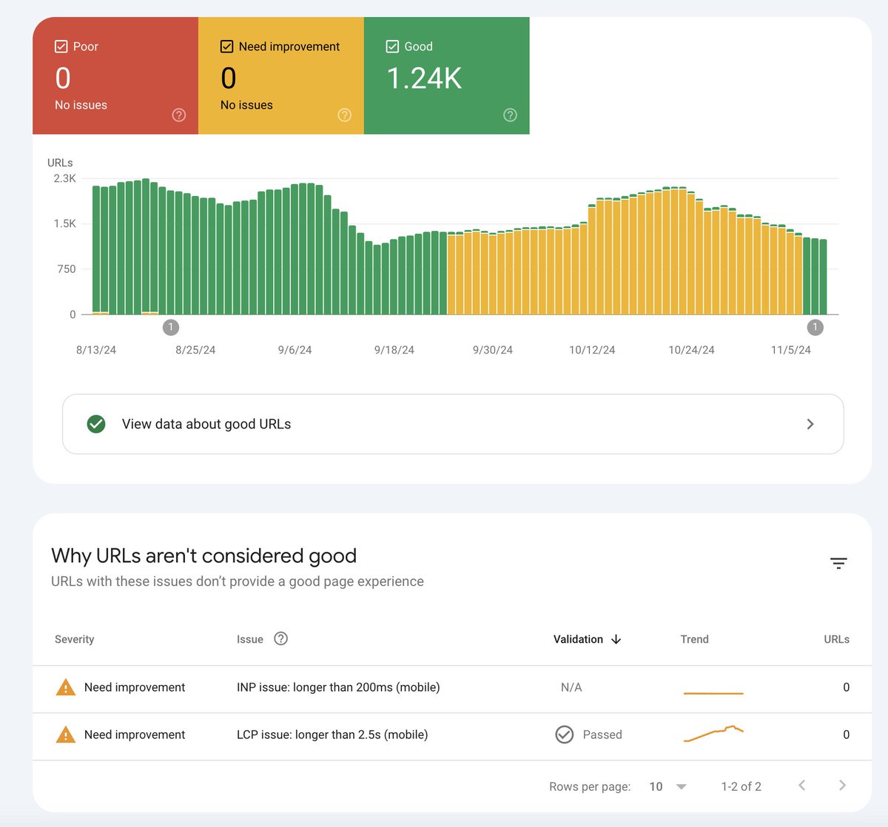Uncheck the Poor filter checkbox
The width and height of the screenshot is (888, 827).
click(x=61, y=46)
